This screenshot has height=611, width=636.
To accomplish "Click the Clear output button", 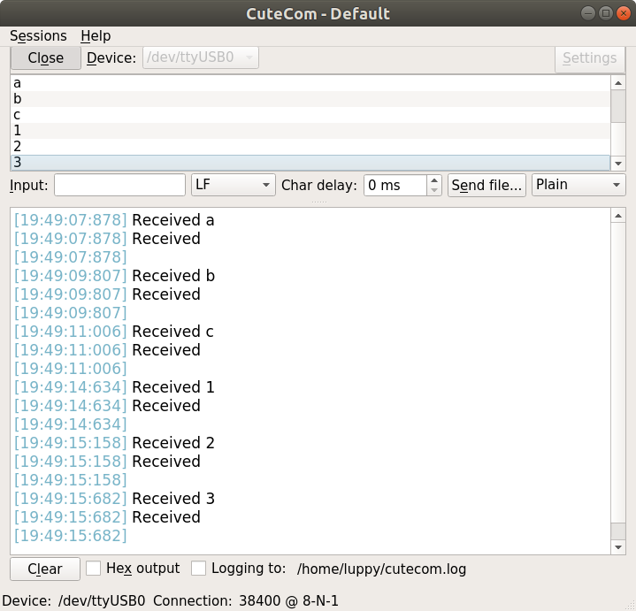I will tap(45, 569).
